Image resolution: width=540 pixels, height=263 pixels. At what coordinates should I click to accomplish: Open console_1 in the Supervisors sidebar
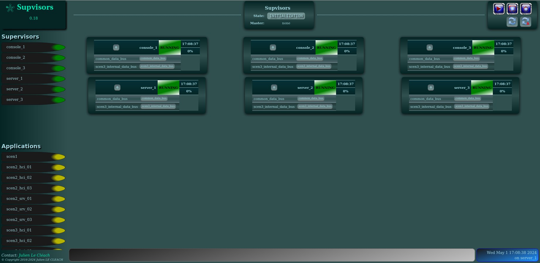pos(33,47)
